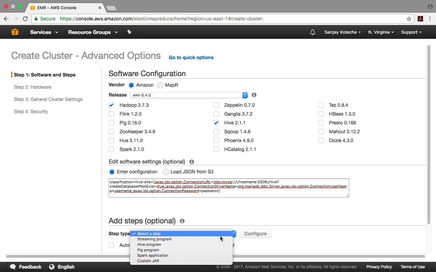Check Zeppelin 0.7.0
This screenshot has height=272, width=436.
coord(216,105)
